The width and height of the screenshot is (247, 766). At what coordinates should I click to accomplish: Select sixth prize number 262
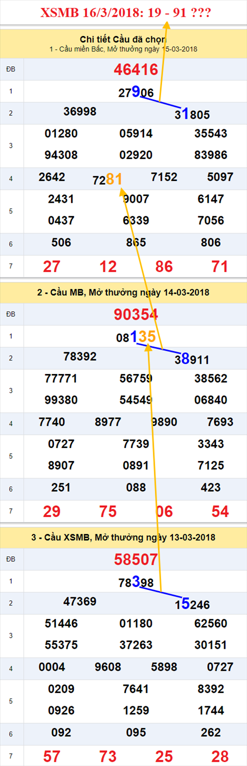[x=210, y=732]
